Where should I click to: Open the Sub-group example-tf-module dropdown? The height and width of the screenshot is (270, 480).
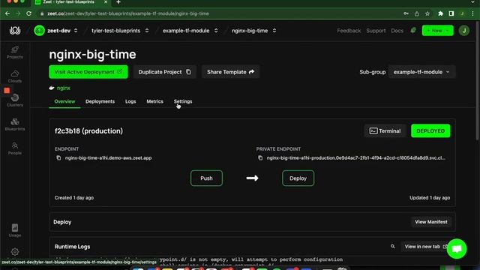(x=421, y=72)
